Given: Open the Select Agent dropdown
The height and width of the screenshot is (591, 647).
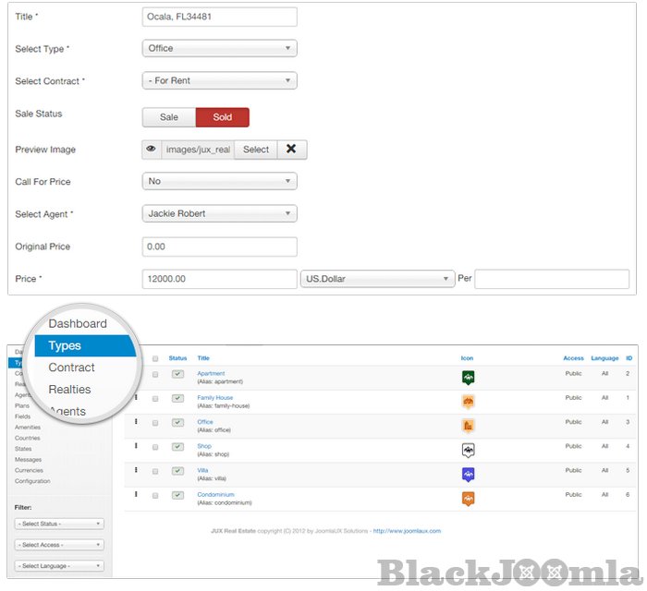Looking at the screenshot, I should coord(219,214).
